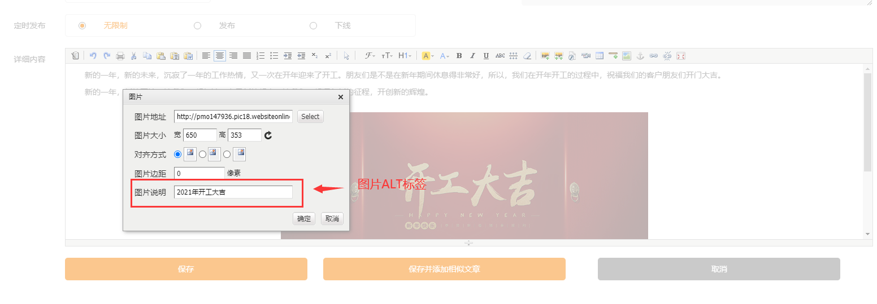Close the 图片 dialog with X

pyautogui.click(x=341, y=97)
